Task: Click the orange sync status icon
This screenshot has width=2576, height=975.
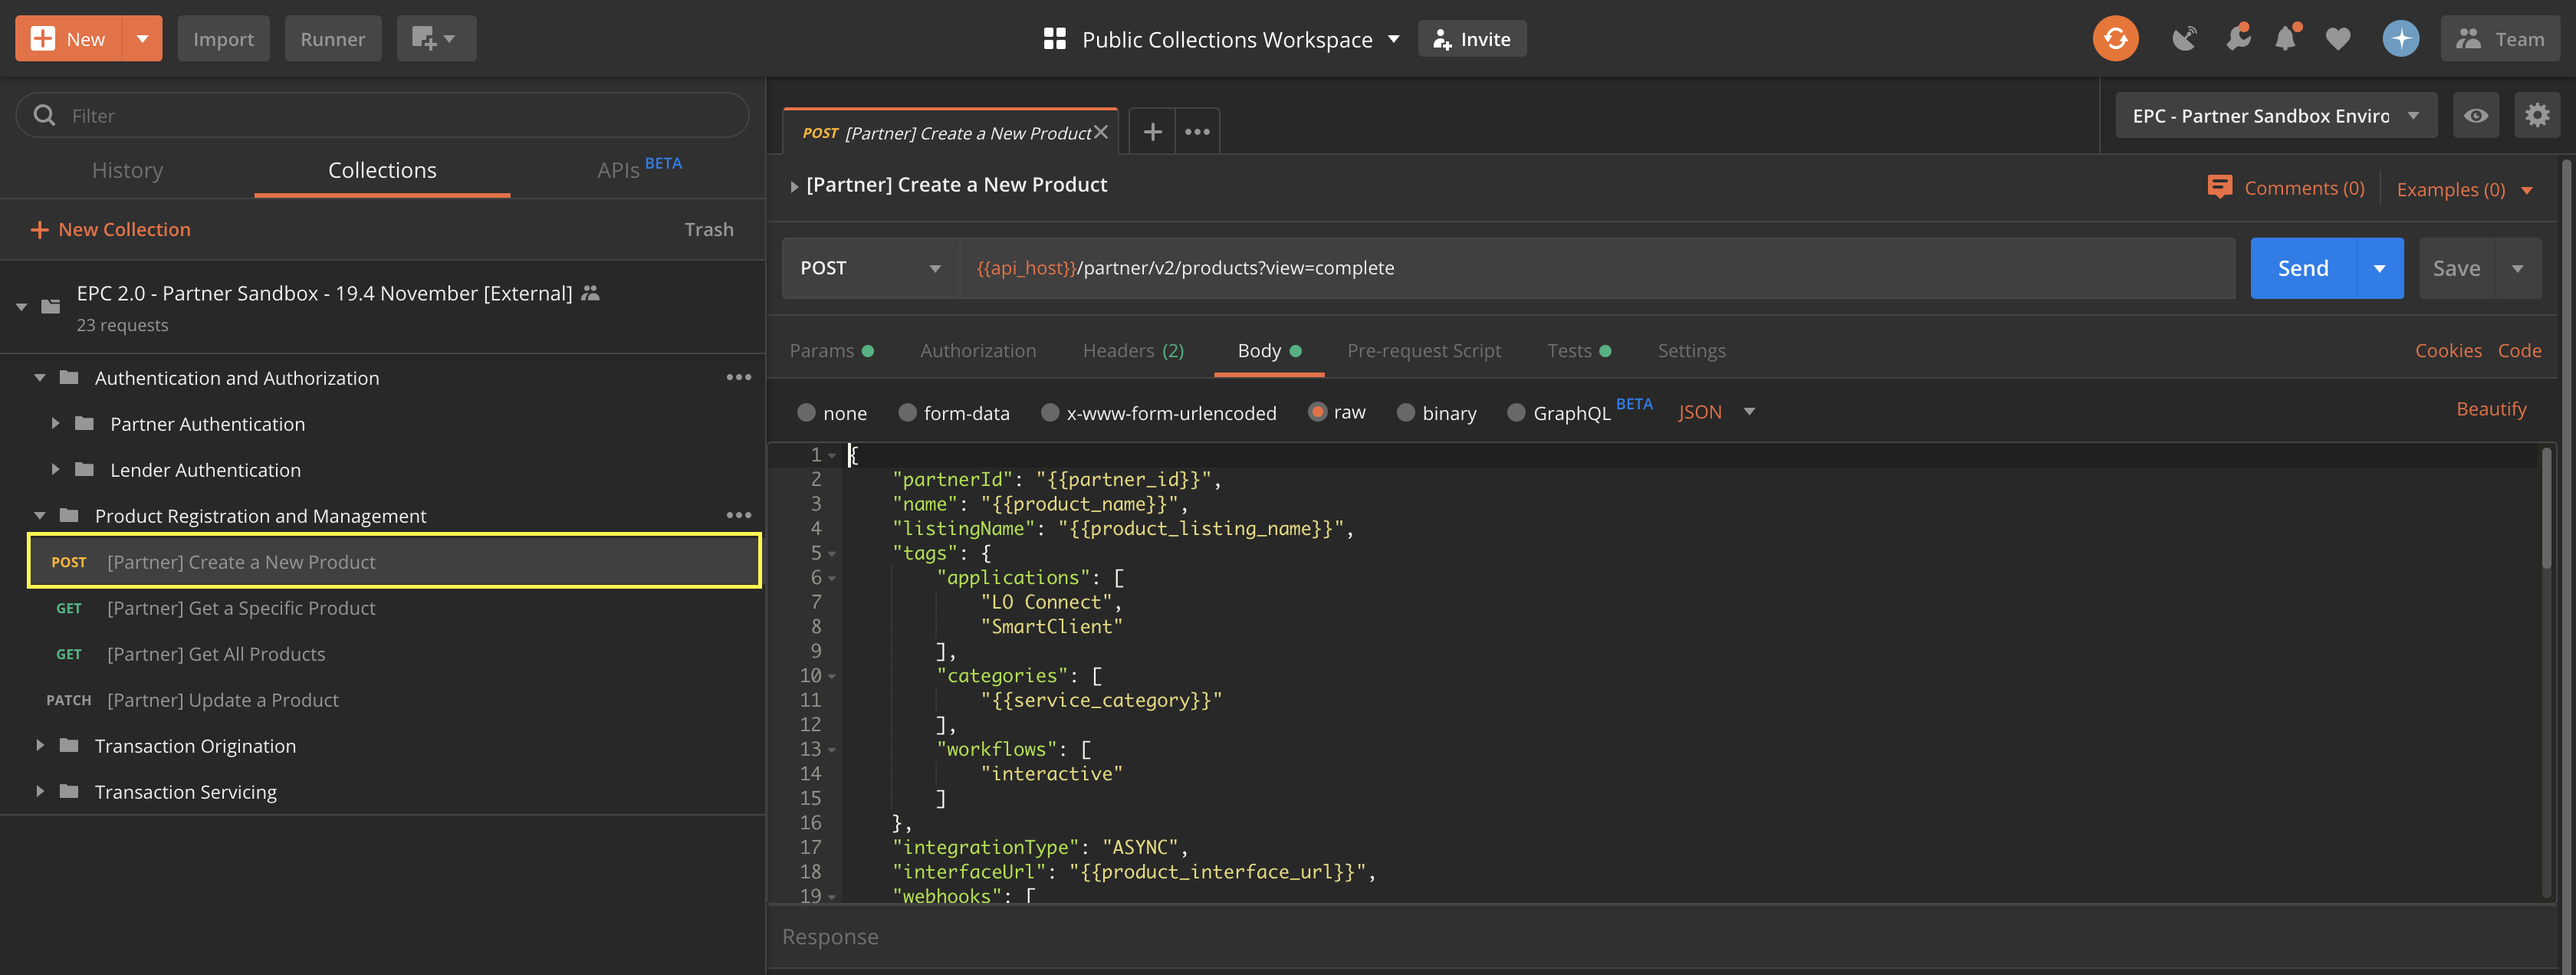Action: tap(2114, 39)
